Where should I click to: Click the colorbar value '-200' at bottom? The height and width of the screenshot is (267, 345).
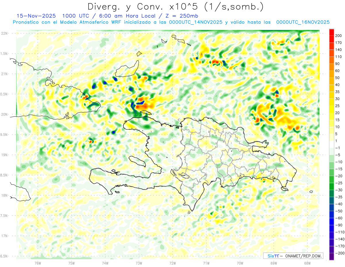[340, 253]
